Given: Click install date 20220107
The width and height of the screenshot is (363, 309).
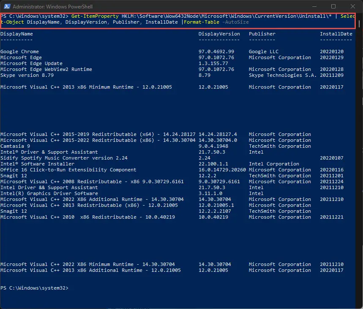Looking at the screenshot, I should pos(332,158).
